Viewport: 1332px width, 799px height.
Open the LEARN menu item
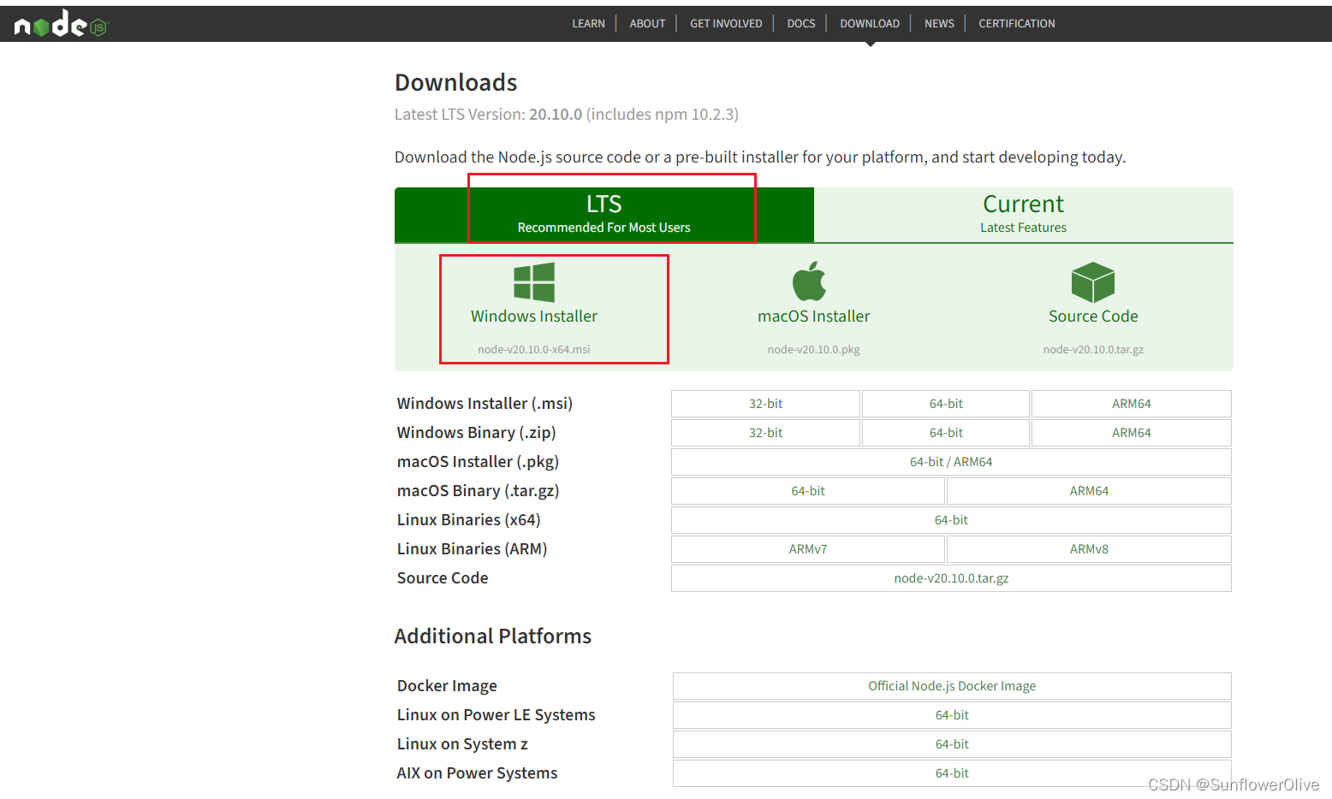tap(588, 24)
